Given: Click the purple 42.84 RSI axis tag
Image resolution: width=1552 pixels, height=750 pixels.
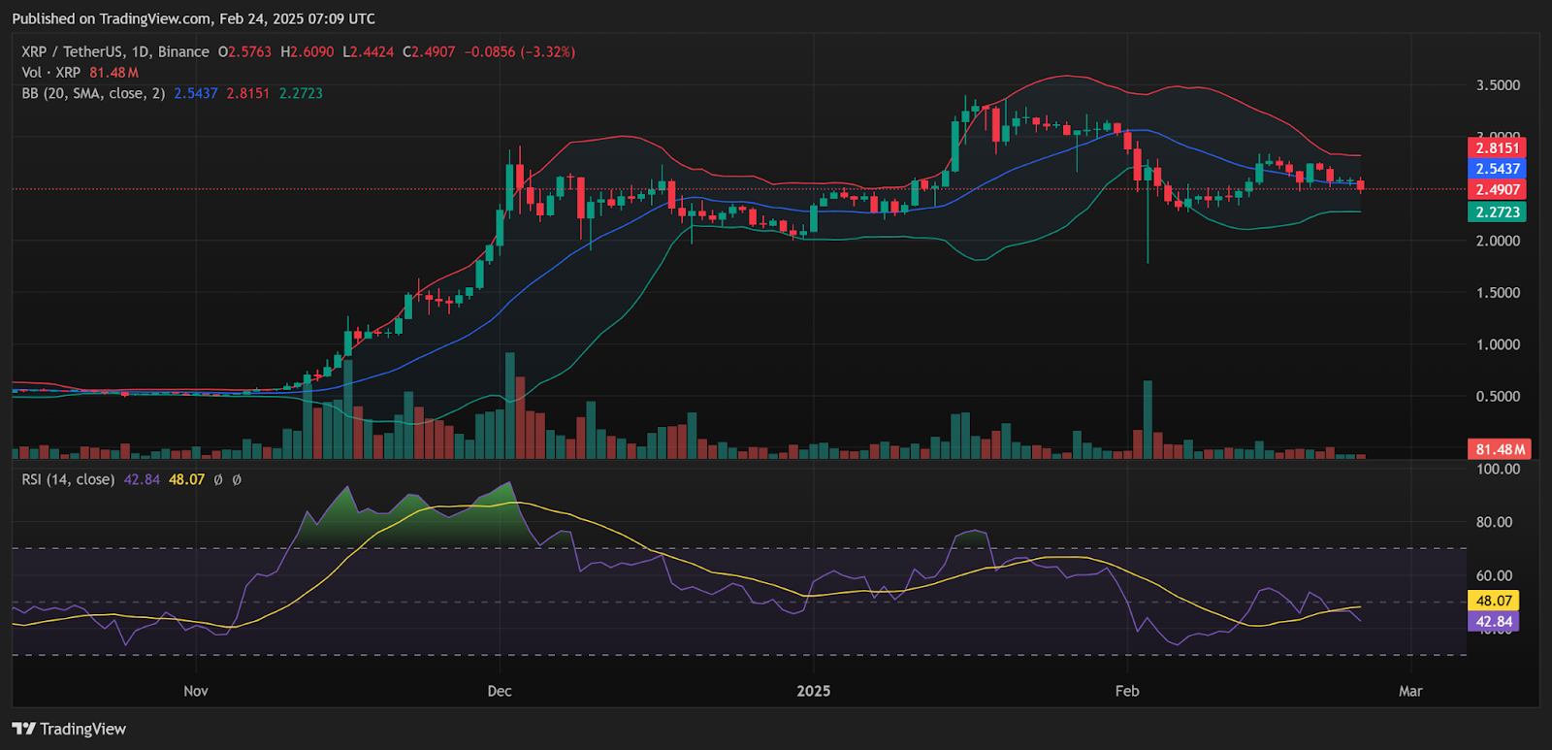Looking at the screenshot, I should pos(1494,622).
